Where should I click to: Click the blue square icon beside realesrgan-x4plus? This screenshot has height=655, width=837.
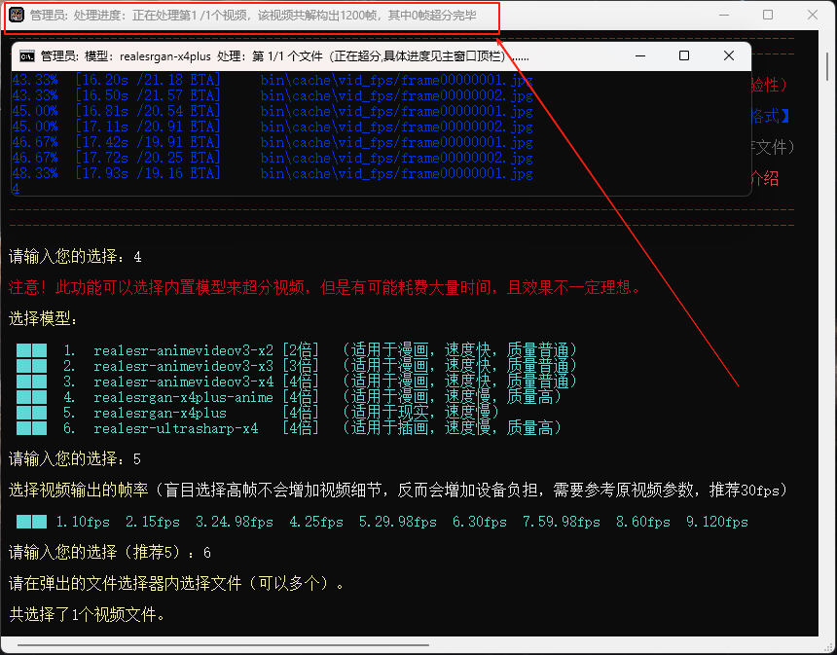pyautogui.click(x=31, y=411)
